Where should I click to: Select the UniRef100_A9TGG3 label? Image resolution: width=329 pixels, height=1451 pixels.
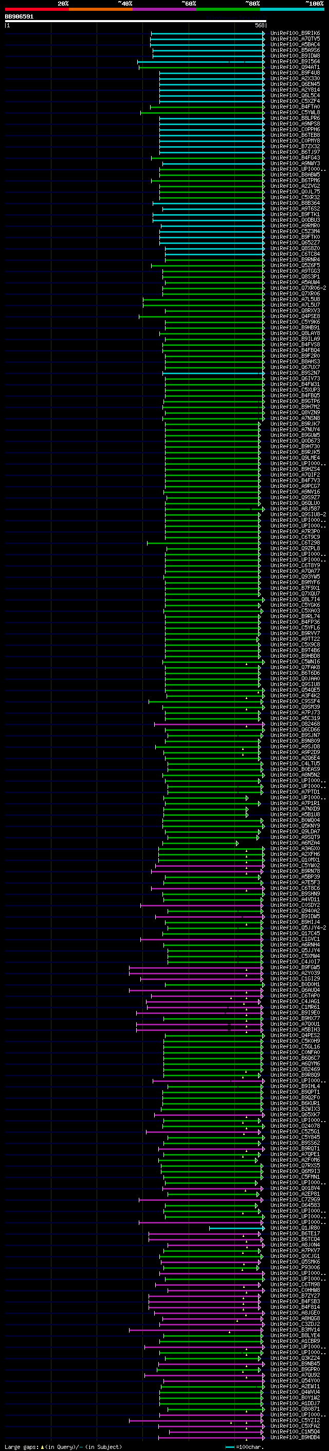click(295, 271)
